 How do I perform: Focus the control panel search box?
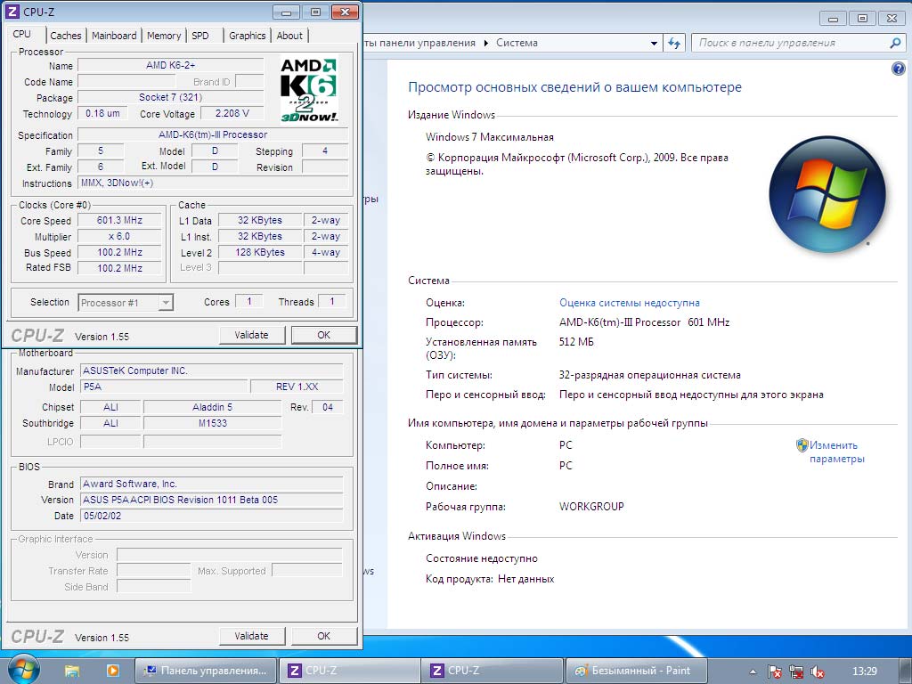791,43
